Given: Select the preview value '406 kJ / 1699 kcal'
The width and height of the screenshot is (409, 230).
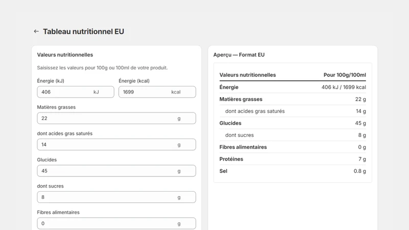Looking at the screenshot, I should point(344,87).
